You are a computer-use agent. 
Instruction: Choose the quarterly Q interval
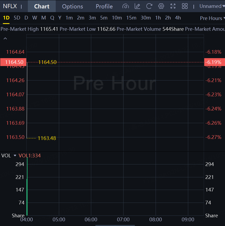coord(52,18)
